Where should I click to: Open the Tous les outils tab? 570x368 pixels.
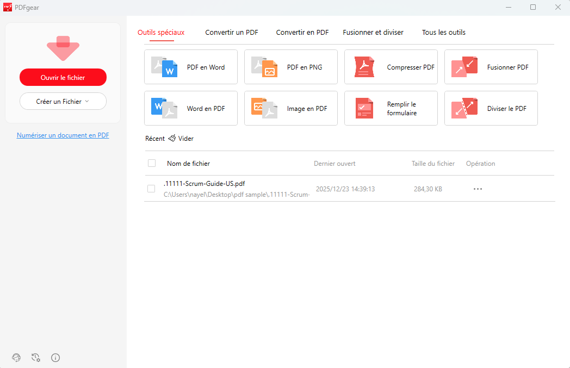coord(443,32)
